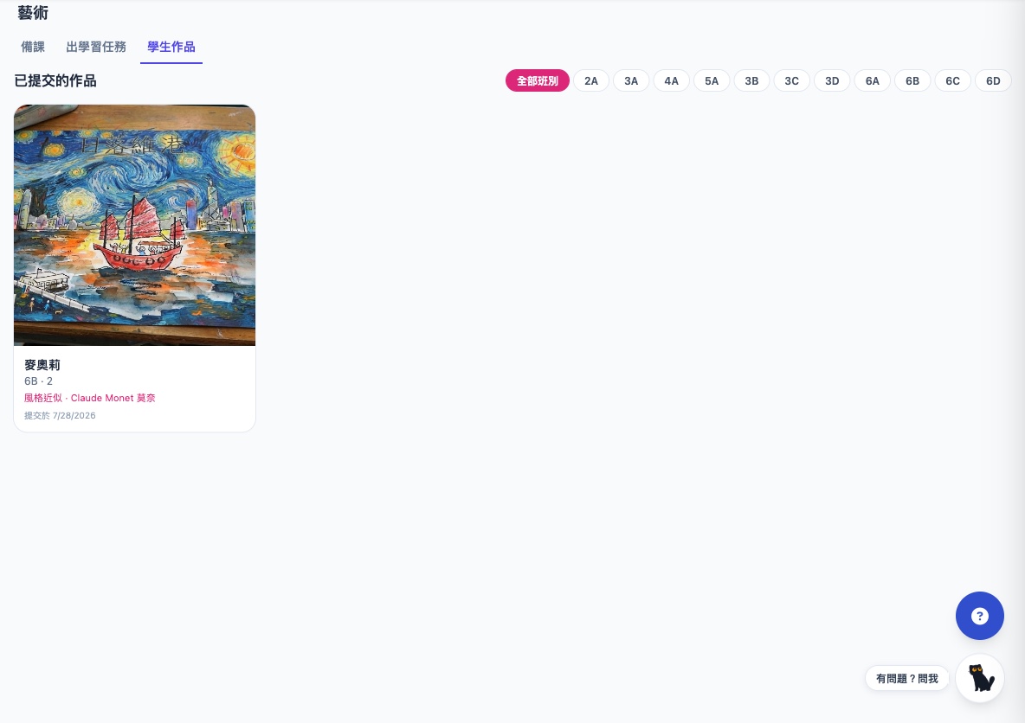This screenshot has width=1025, height=723.
Task: Click the 藝術 page title
Action: (x=33, y=12)
